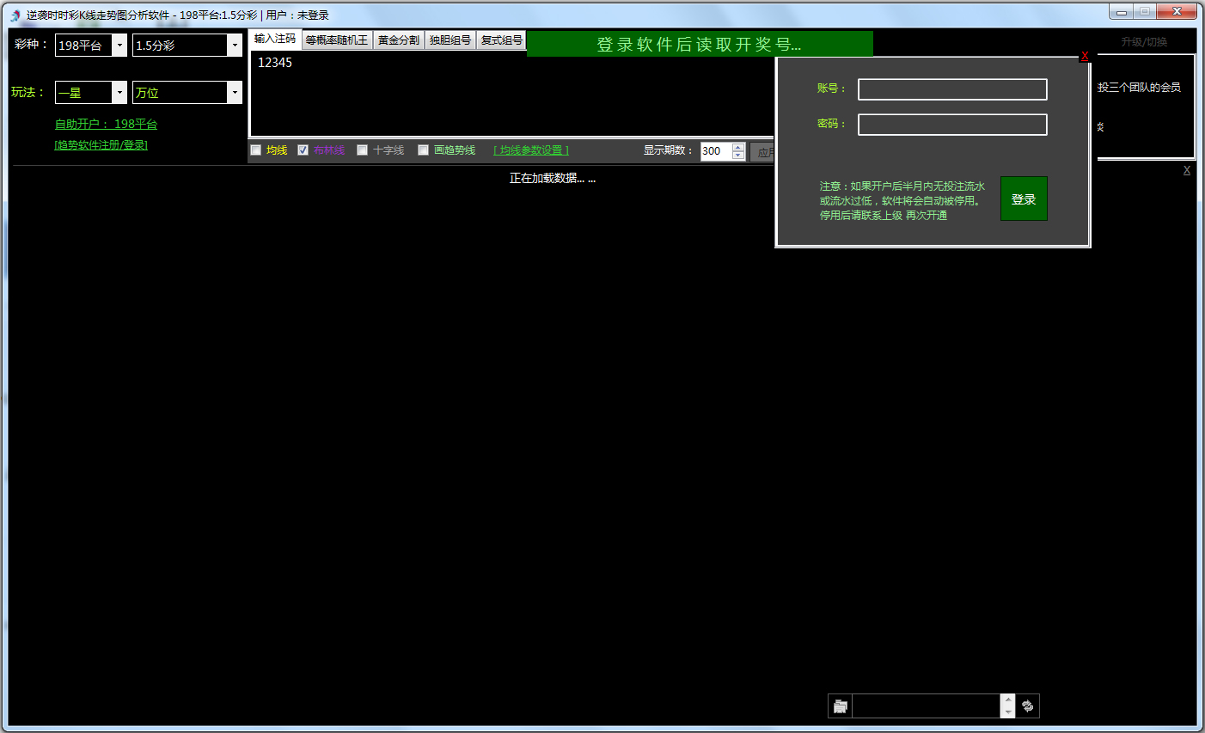Click into the code text area with 12345
1205x733 pixels.
[x=511, y=94]
